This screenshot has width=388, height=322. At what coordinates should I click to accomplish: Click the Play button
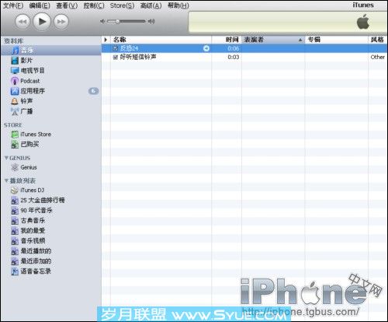42,22
